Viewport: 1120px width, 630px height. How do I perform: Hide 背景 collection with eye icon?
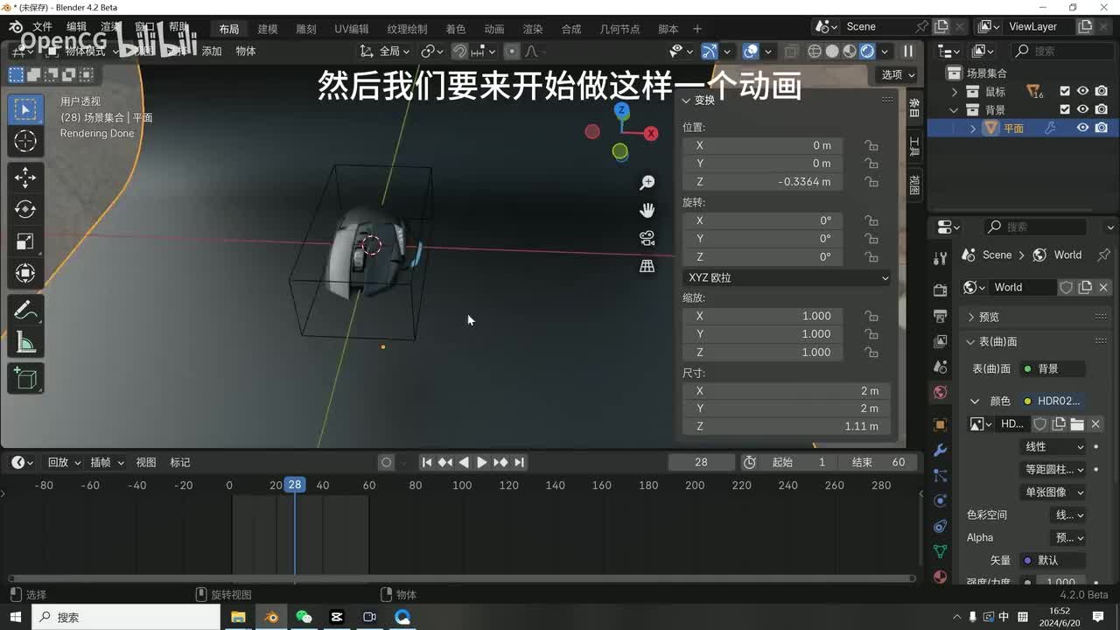coord(1083,109)
